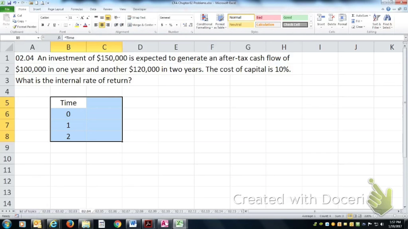This screenshot has width=408, height=229.
Task: Click the Font Color letter A icon
Action: (x=85, y=25)
